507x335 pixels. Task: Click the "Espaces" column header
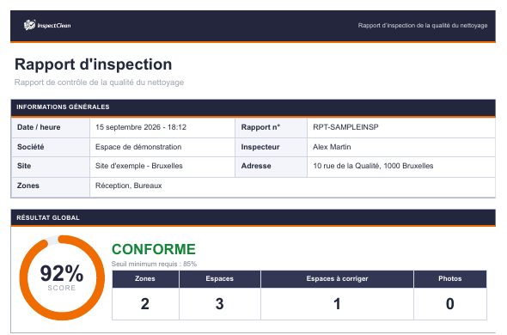219,278
